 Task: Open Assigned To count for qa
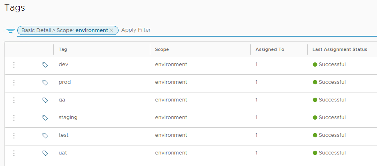(257, 100)
